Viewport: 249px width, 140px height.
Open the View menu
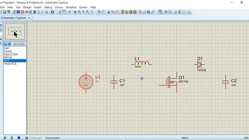coord(10,7)
